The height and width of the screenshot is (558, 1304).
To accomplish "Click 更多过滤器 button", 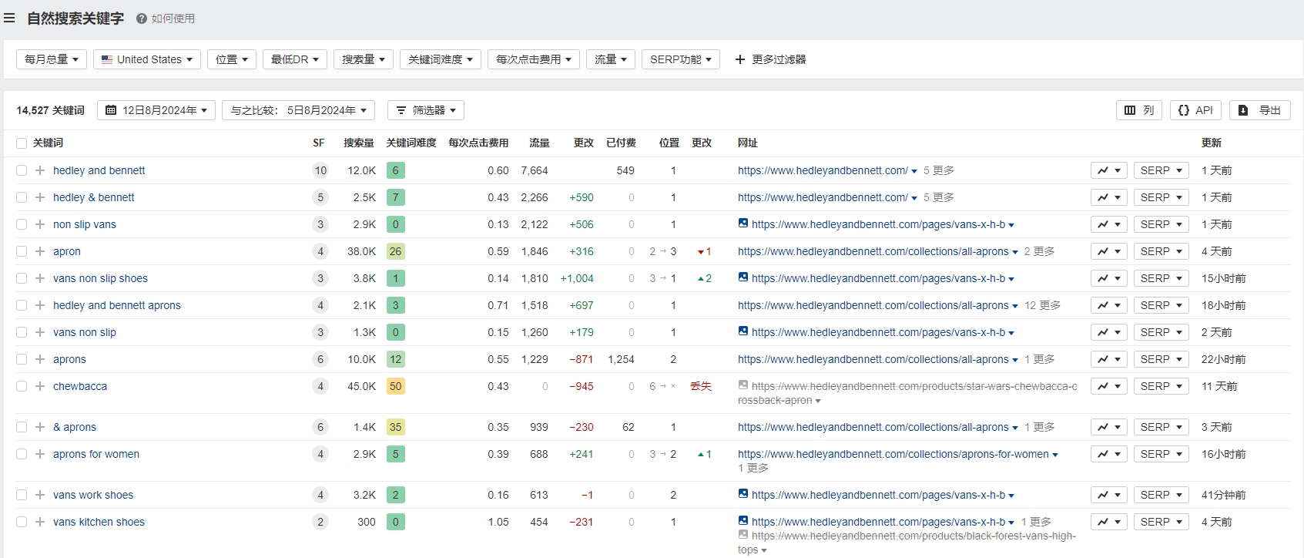I will 770,59.
